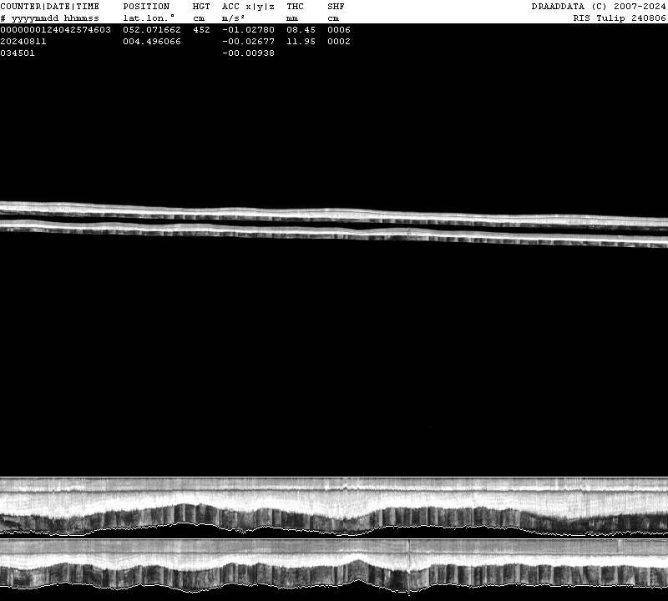668x601 pixels.
Task: Click the RIS Tulip 240806 label
Action: pos(619,18)
